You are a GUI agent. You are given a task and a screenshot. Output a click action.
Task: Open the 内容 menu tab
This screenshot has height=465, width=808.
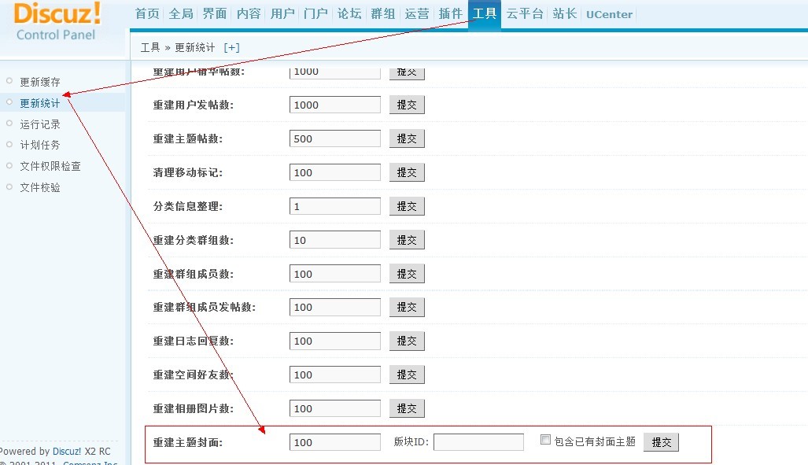[249, 13]
